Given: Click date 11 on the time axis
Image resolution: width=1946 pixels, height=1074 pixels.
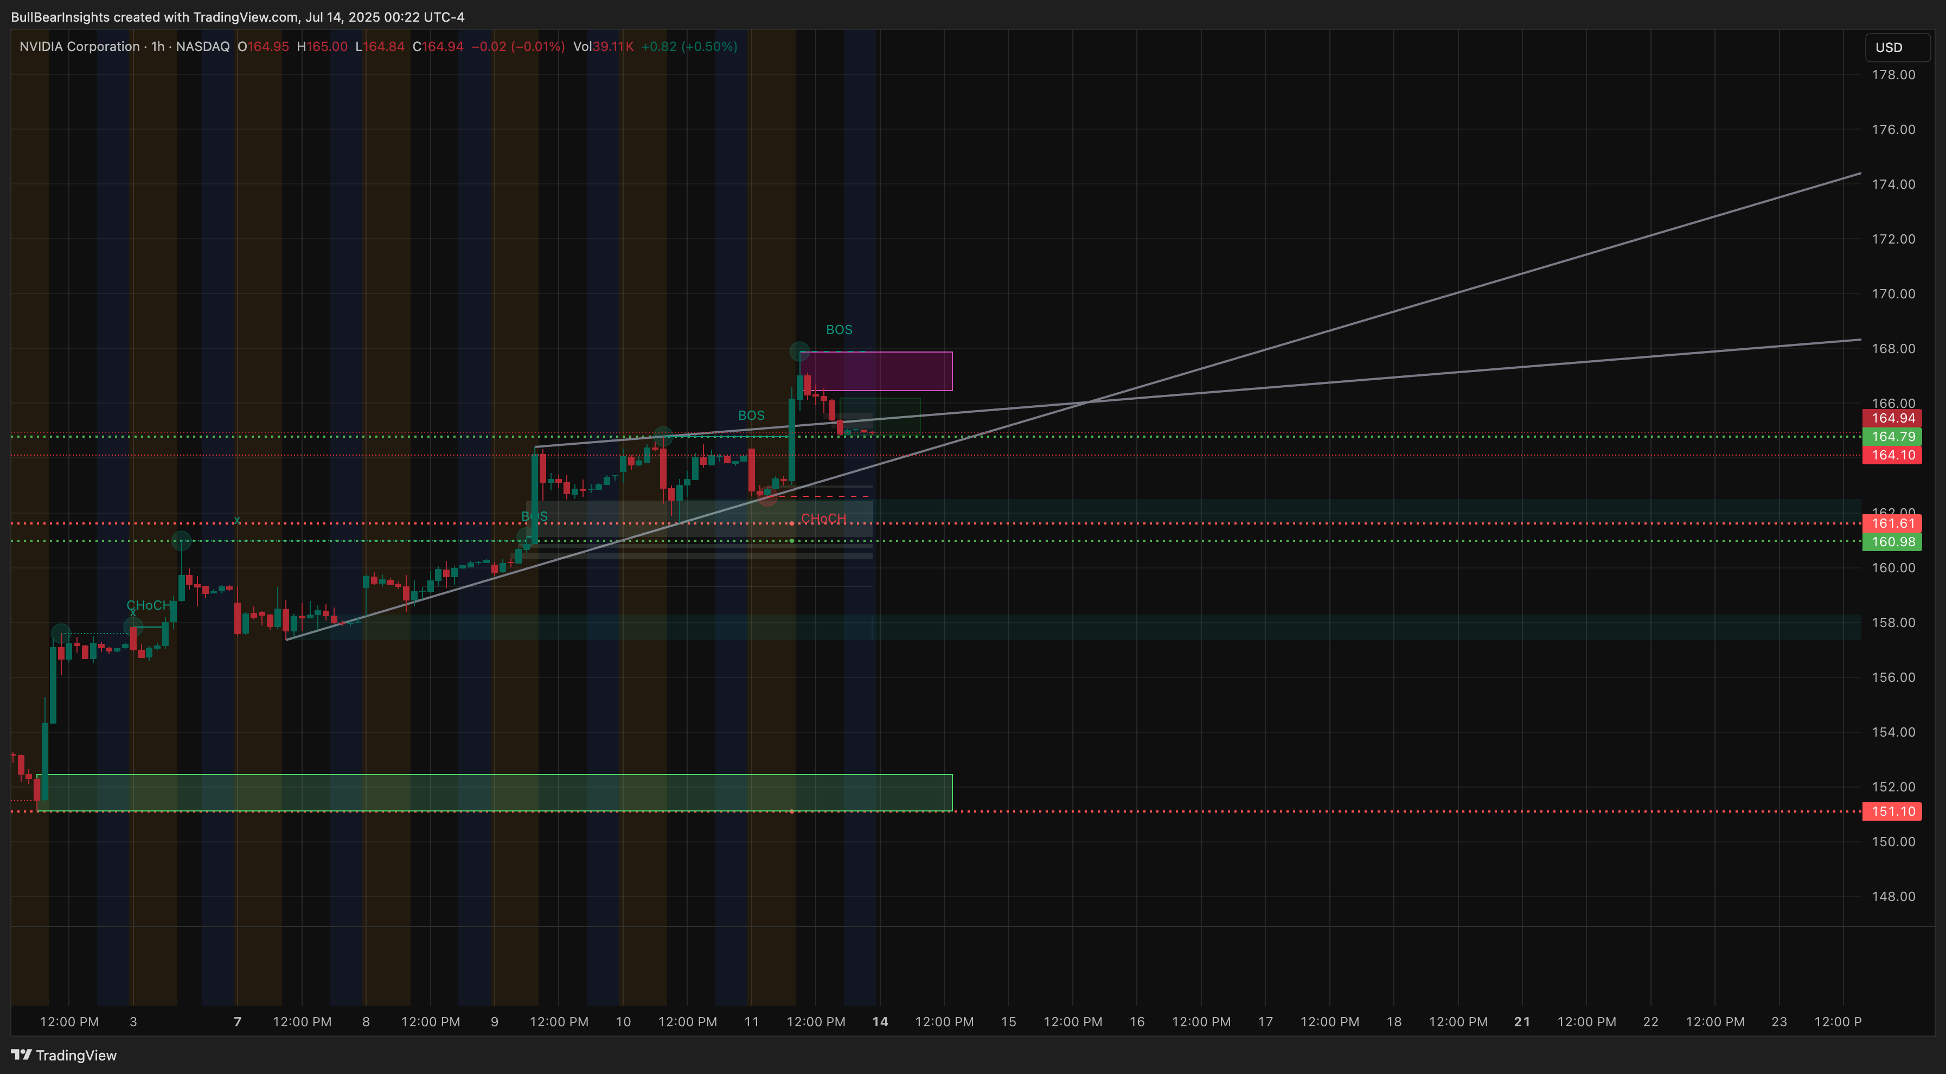Looking at the screenshot, I should point(751,1022).
